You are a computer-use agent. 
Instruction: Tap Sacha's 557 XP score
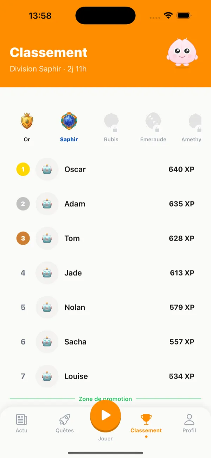pyautogui.click(x=181, y=342)
